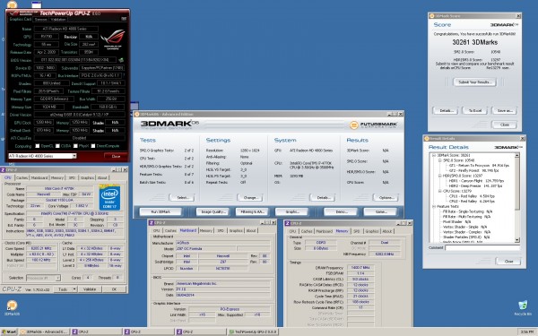Toggle the CUDA checkbox in GPU-Z
The image size is (538, 336).
[x=57, y=146]
